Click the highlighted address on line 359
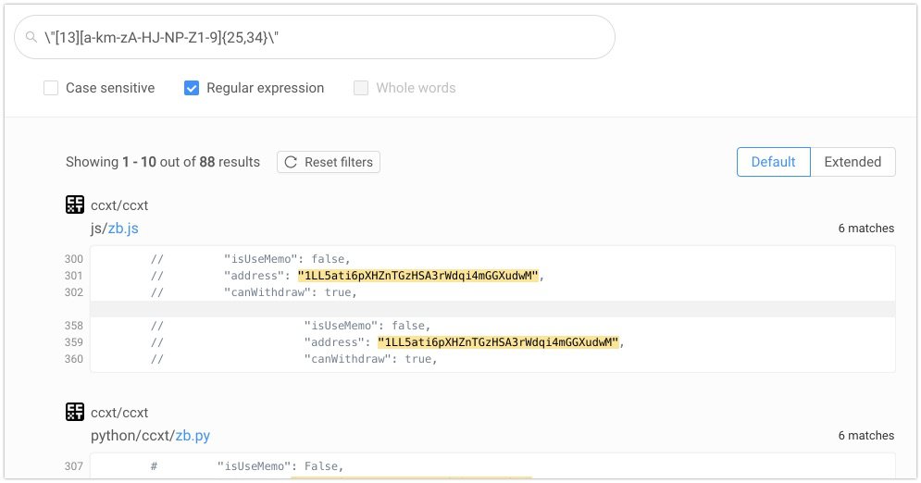This screenshot has width=921, height=483. (x=498, y=342)
